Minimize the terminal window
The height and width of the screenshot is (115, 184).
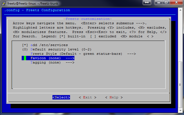point(159,2)
